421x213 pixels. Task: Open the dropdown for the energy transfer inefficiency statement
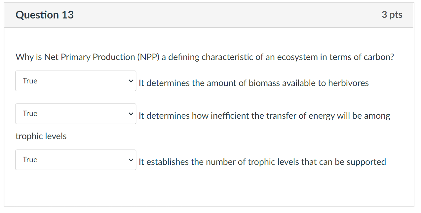(76, 114)
